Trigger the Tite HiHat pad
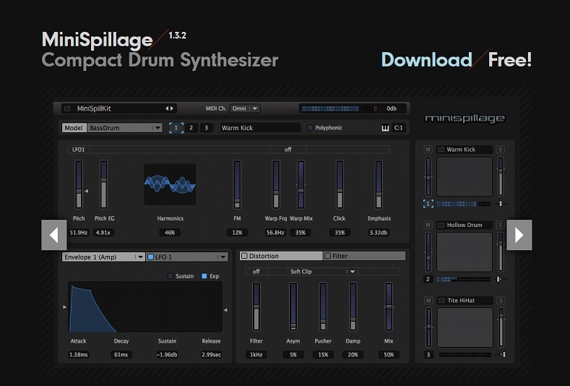 click(465, 327)
